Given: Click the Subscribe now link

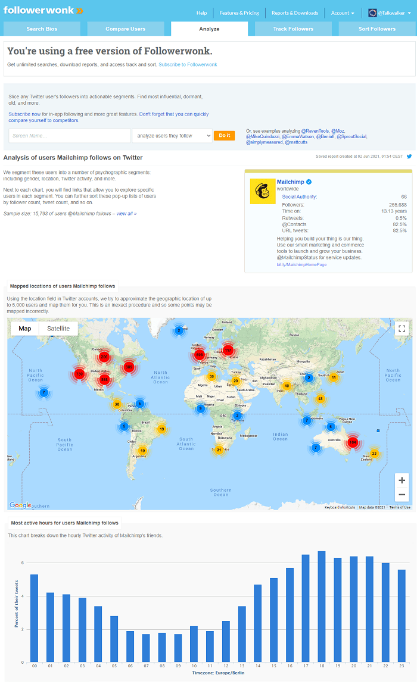Looking at the screenshot, I should pos(24,114).
